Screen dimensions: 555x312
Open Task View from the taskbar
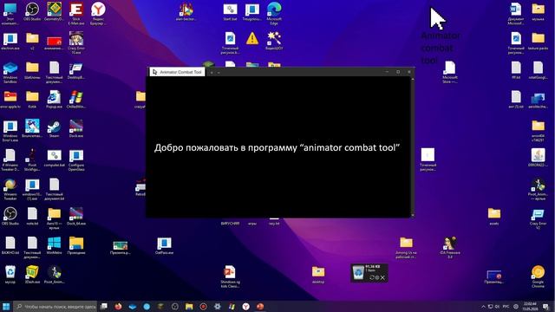point(104,306)
